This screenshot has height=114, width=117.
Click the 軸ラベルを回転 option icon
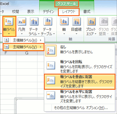click(51, 65)
